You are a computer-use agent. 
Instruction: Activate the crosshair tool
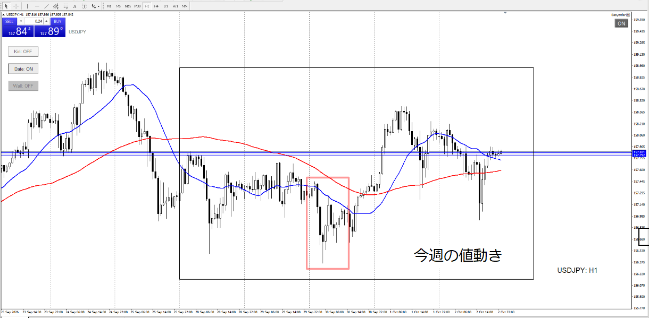pos(16,6)
